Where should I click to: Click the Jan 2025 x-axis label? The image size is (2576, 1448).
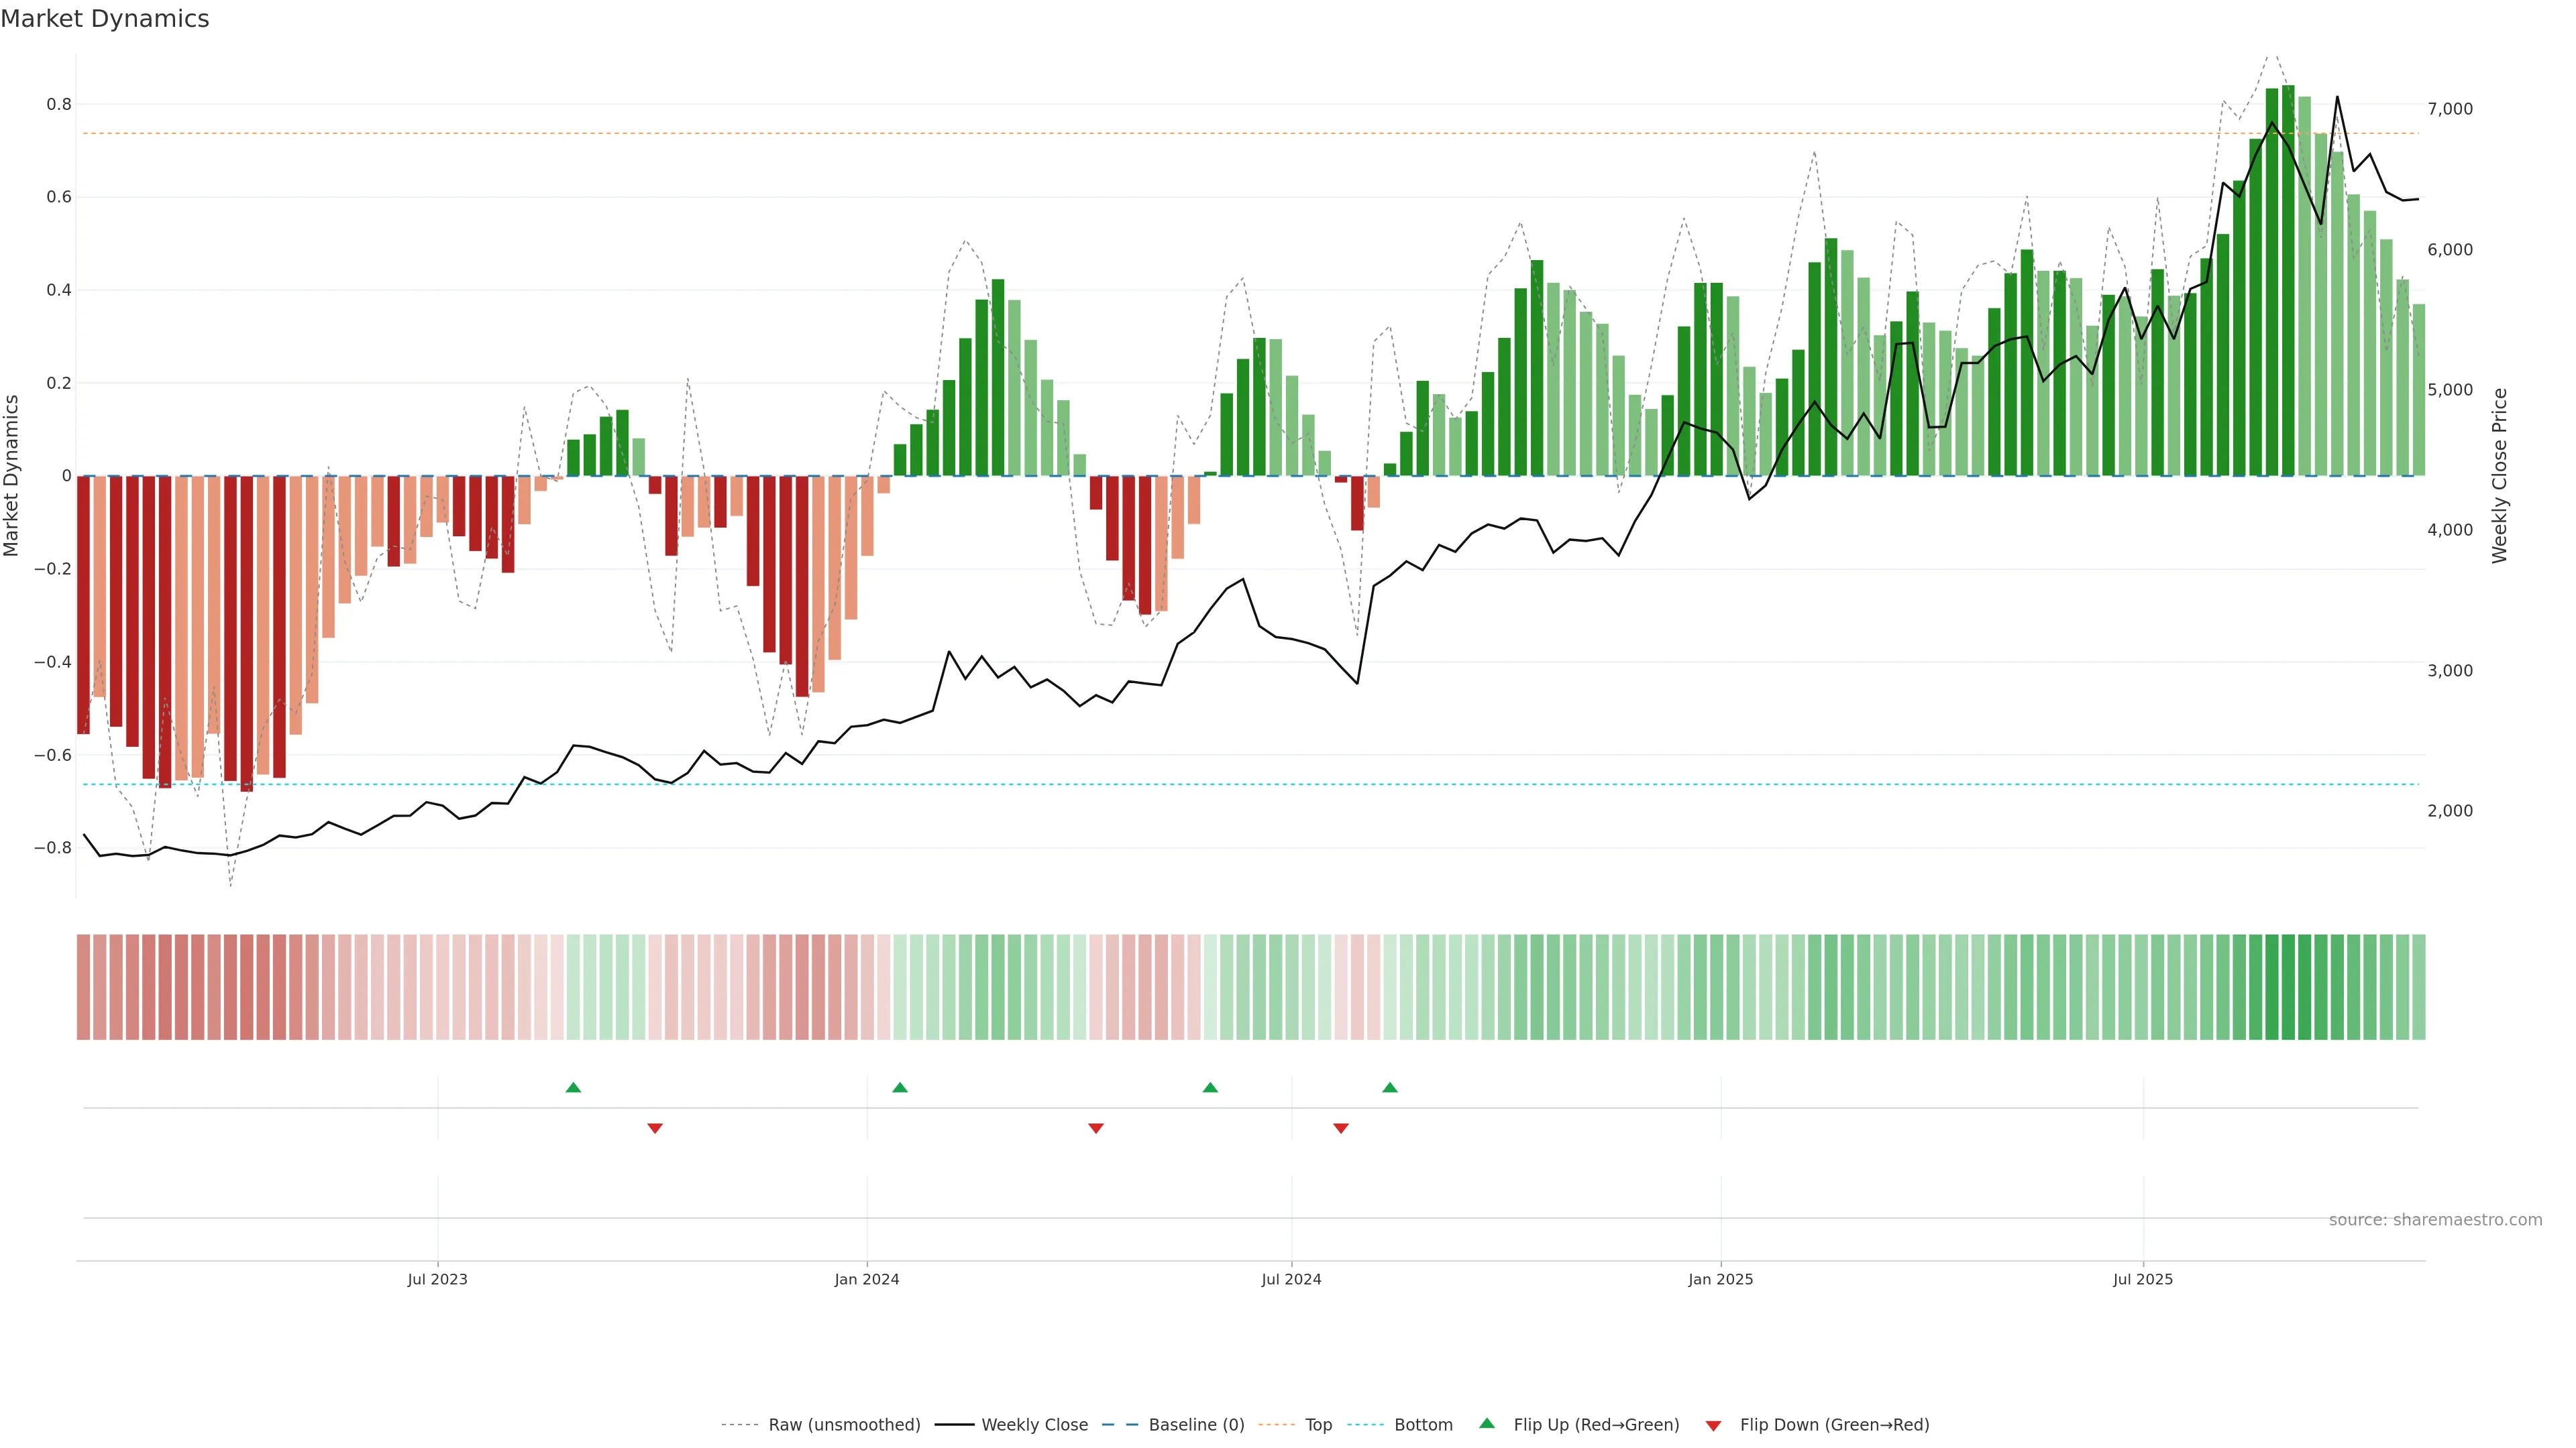(1720, 1279)
